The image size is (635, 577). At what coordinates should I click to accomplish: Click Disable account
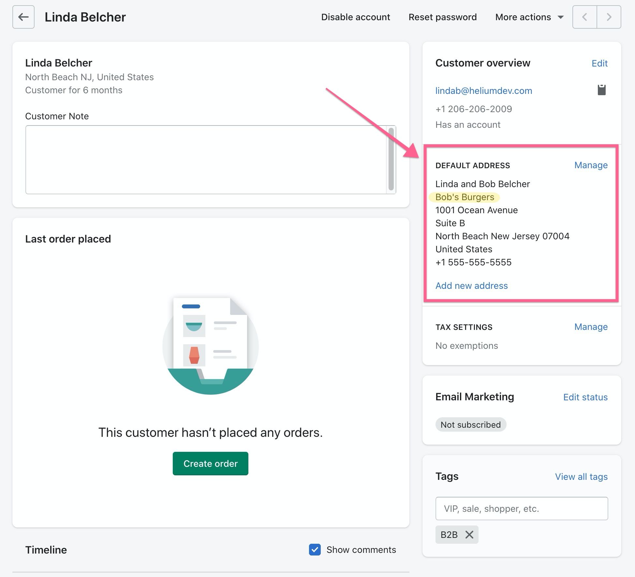355,17
